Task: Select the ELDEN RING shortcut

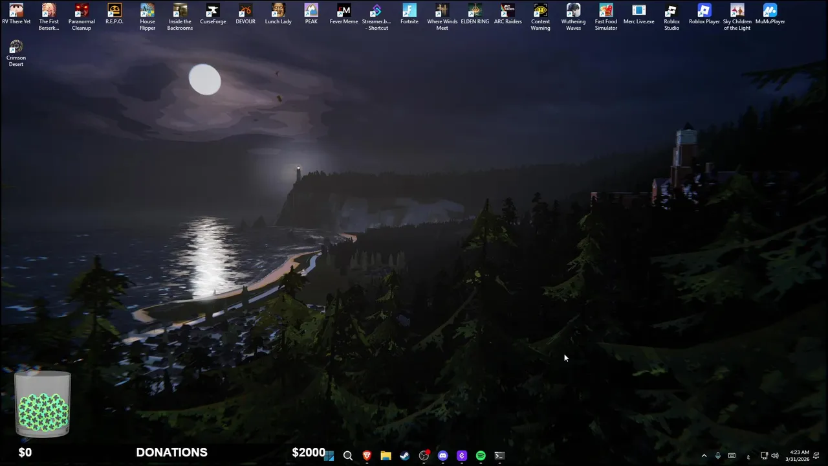Action: click(x=475, y=14)
